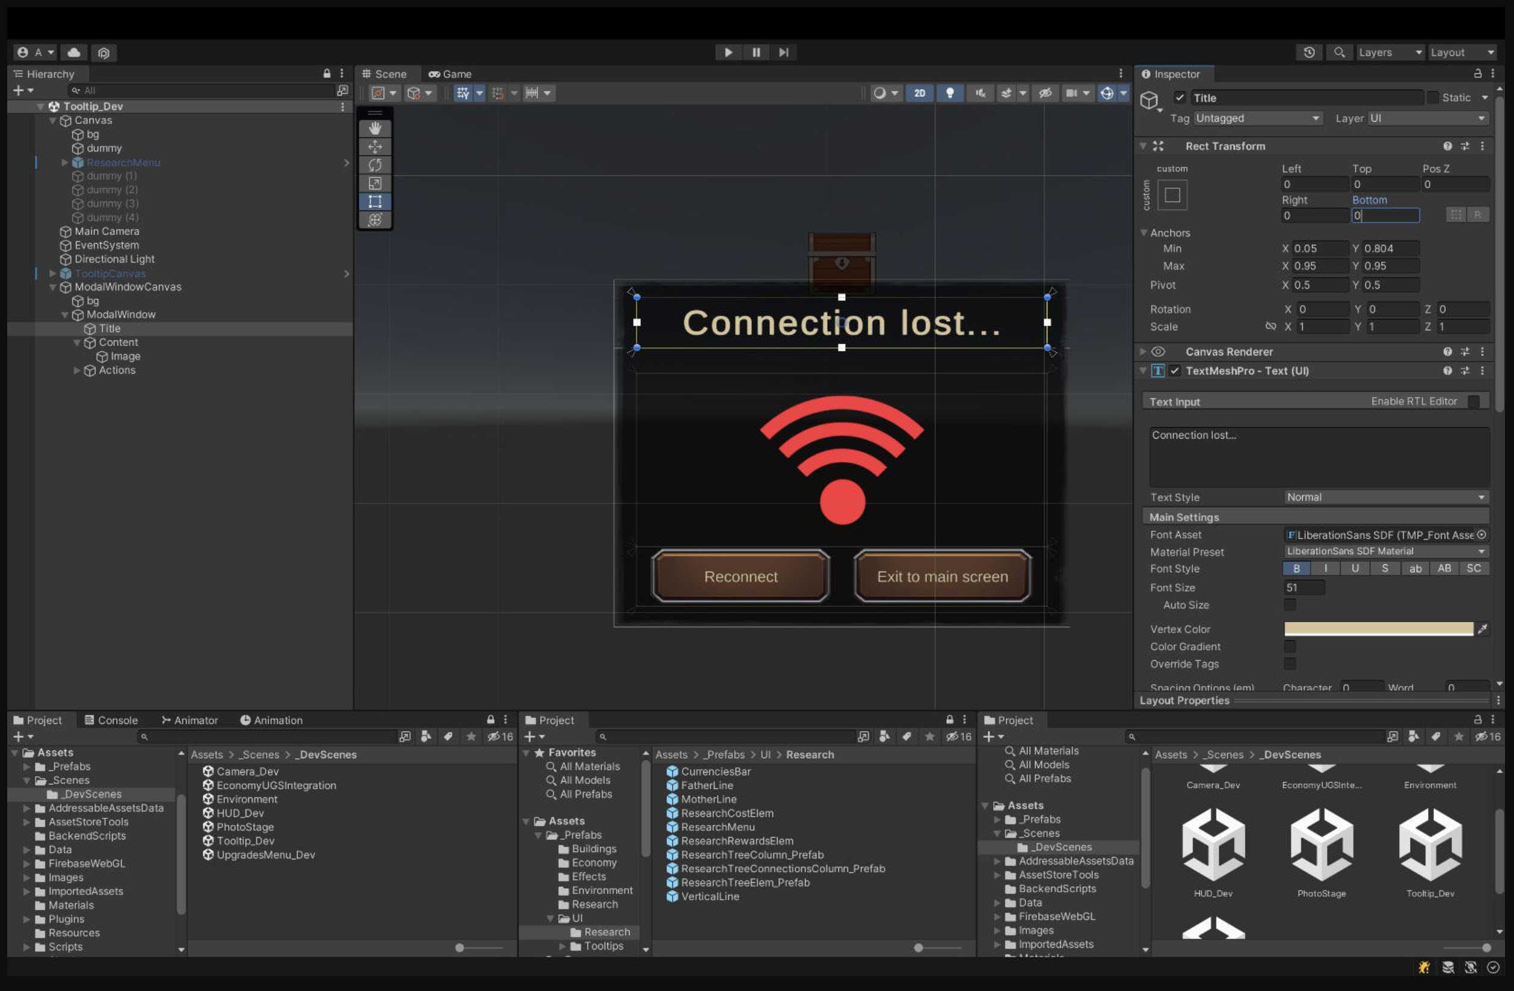Open the HUD_Dev scene thumbnail
The height and width of the screenshot is (991, 1514).
[1213, 851]
